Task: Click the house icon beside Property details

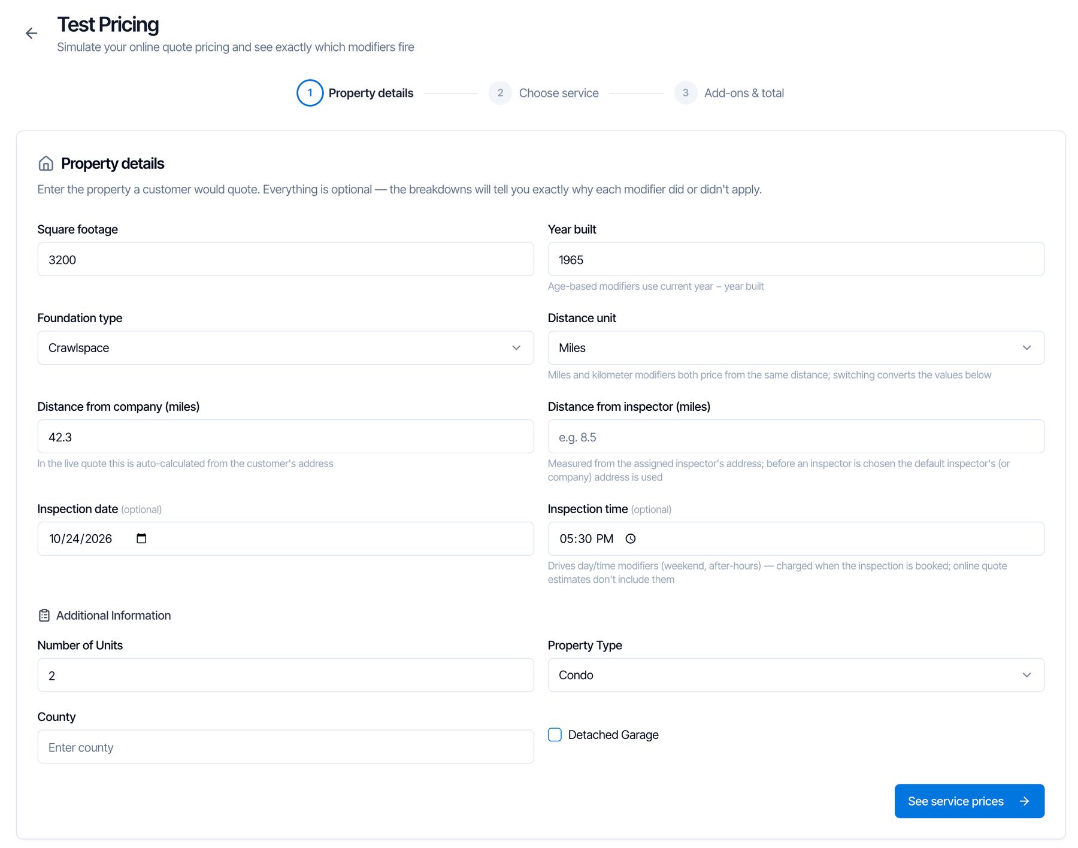Action: click(x=46, y=163)
